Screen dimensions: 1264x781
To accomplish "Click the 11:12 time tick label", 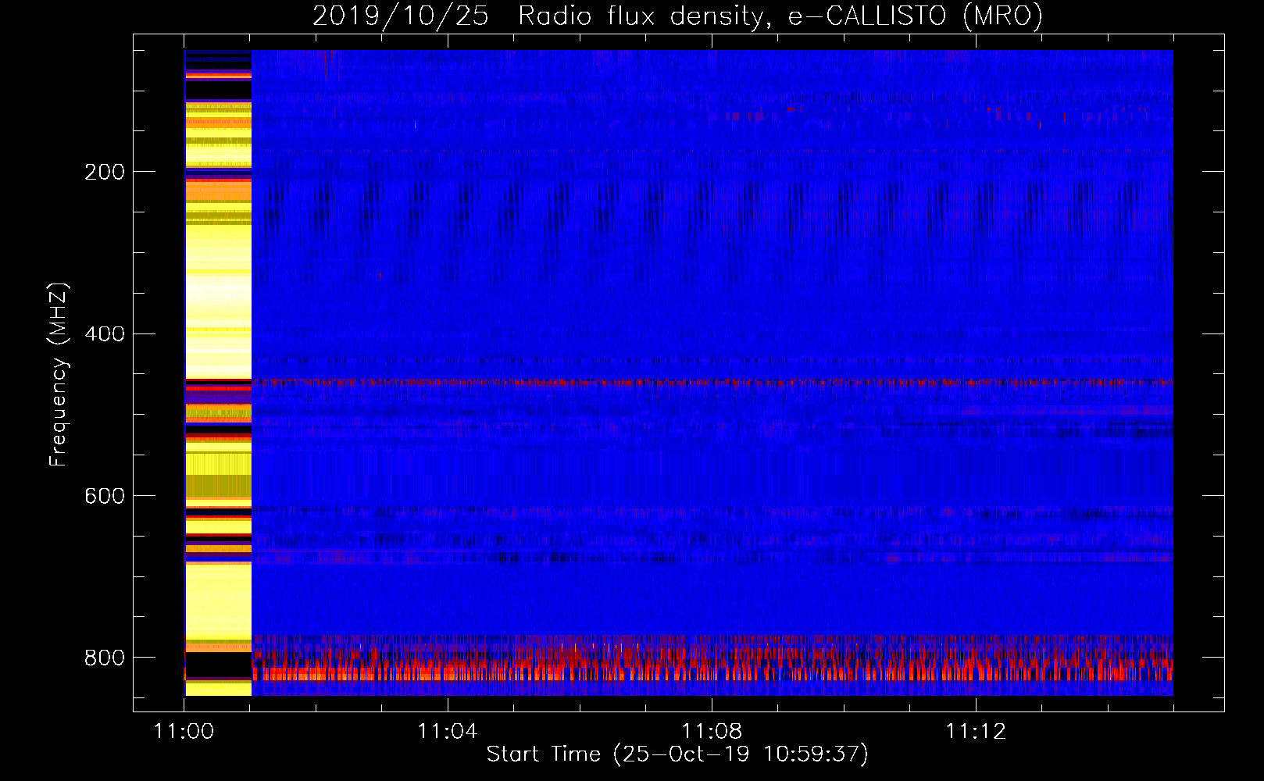I will pos(976,732).
